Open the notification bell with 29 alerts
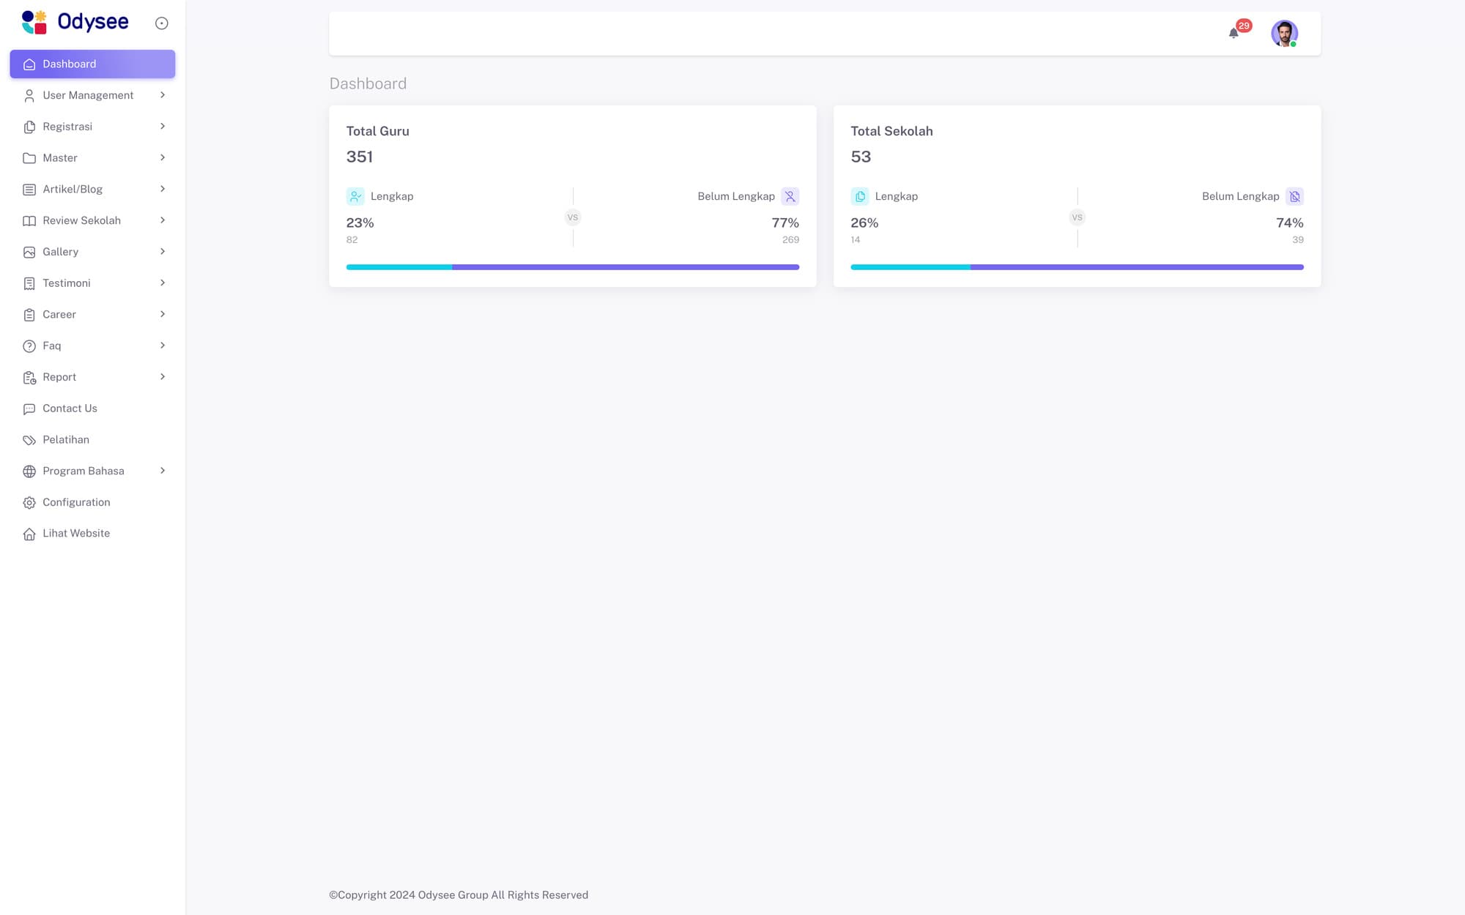The image size is (1465, 915). 1234,33
